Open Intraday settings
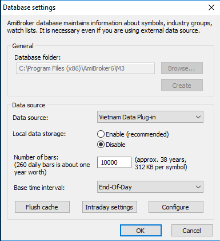The image size is (220, 241). pos(109,207)
